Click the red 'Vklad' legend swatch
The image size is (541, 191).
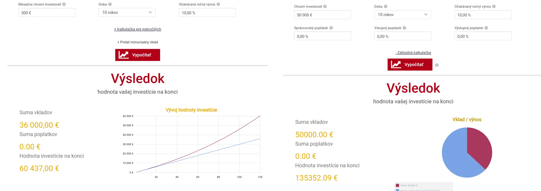click(398, 185)
